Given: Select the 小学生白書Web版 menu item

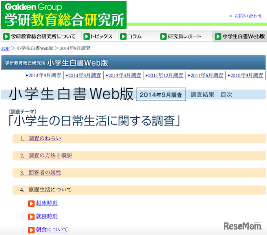Looking at the screenshot, I should (x=240, y=36).
